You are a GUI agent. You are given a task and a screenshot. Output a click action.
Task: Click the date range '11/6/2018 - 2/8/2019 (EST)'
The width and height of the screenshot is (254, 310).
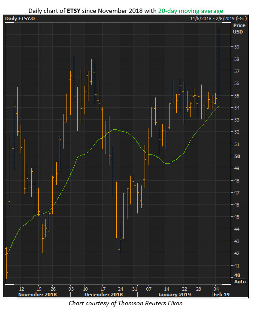click(218, 18)
